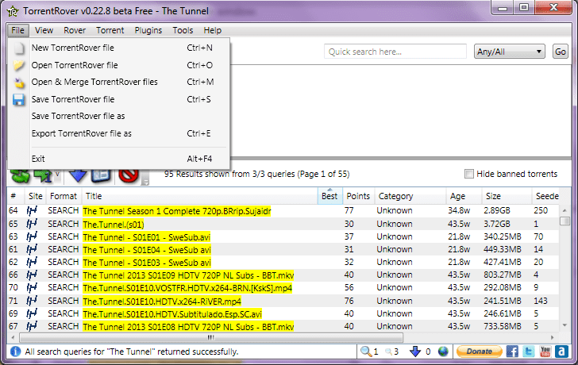Click the blue download arrow in status bar

point(415,352)
